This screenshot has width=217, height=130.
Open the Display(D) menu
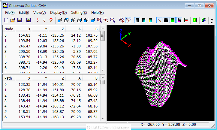pos(59,13)
